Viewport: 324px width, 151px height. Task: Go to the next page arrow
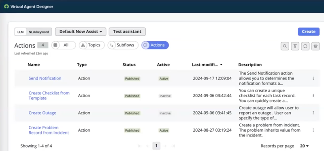tap(165, 146)
